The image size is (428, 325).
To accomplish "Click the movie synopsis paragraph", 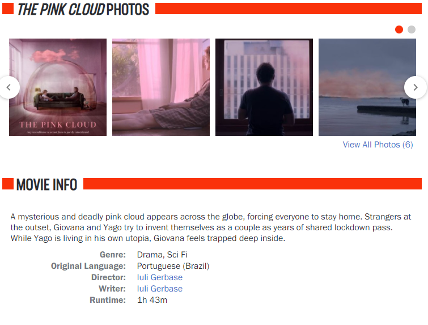I will (211, 227).
